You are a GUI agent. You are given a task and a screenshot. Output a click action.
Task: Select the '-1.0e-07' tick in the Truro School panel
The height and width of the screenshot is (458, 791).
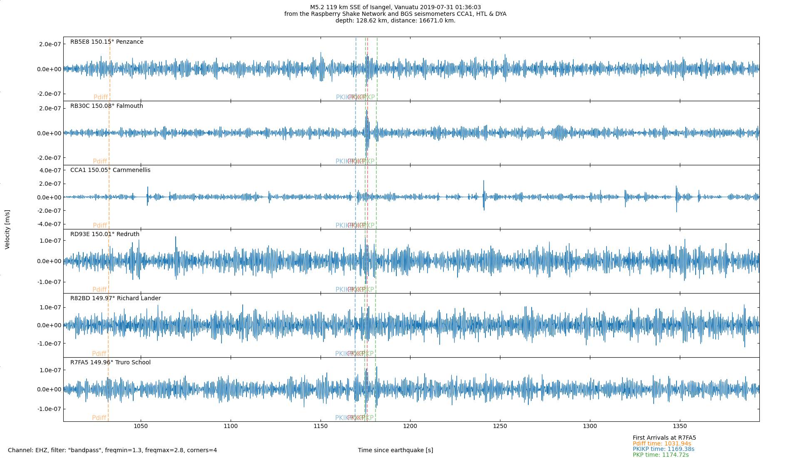(x=49, y=409)
